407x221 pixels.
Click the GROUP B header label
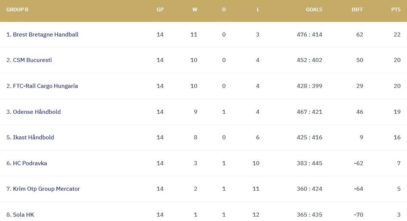click(17, 10)
